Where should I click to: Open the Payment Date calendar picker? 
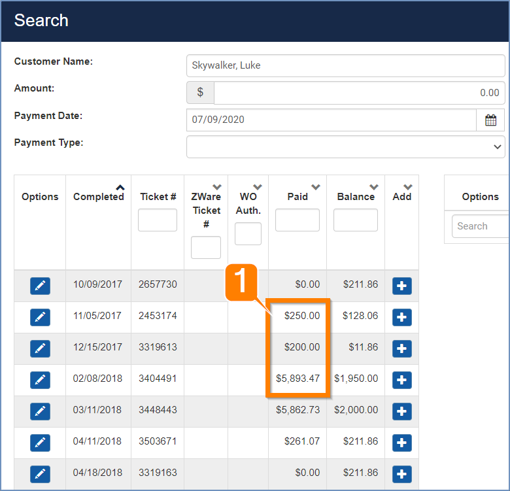tap(490, 120)
